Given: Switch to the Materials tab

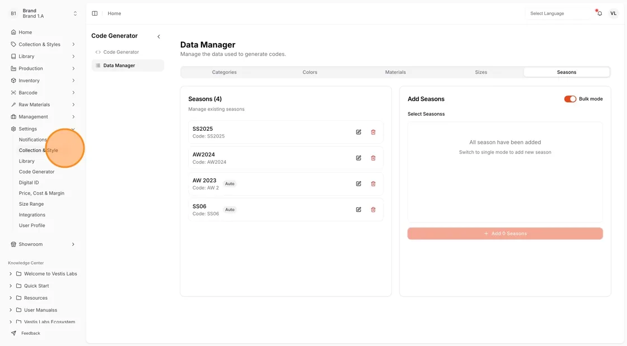Looking at the screenshot, I should click(395, 72).
